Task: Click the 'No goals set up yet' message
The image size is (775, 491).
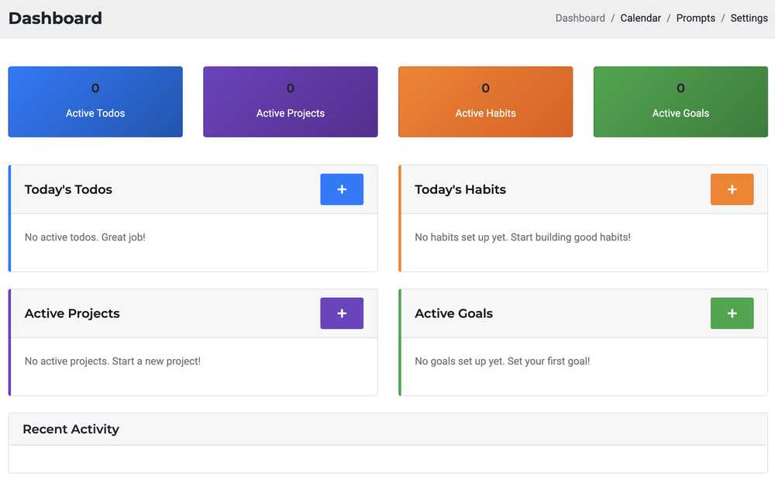Action: coord(501,361)
